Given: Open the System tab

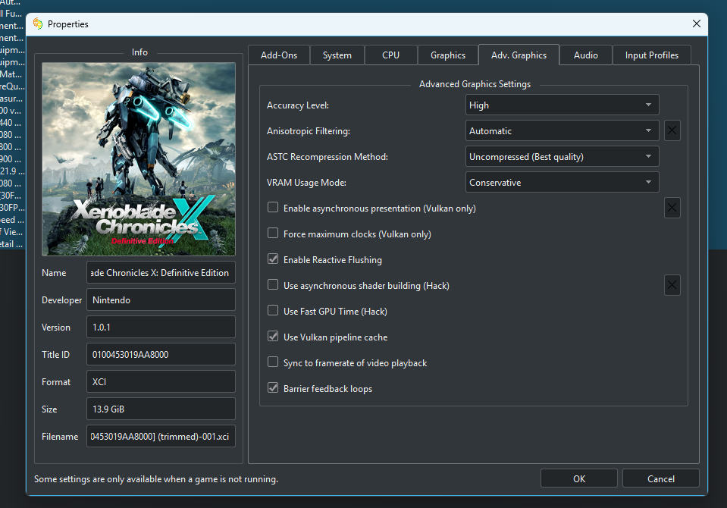Looking at the screenshot, I should click(x=337, y=55).
